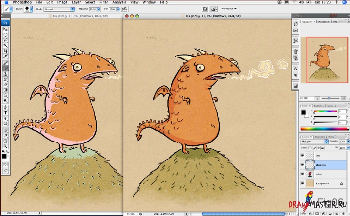This screenshot has height=216, width=350.
Task: Open the Character panel icon in dock
Action: coord(295,68)
